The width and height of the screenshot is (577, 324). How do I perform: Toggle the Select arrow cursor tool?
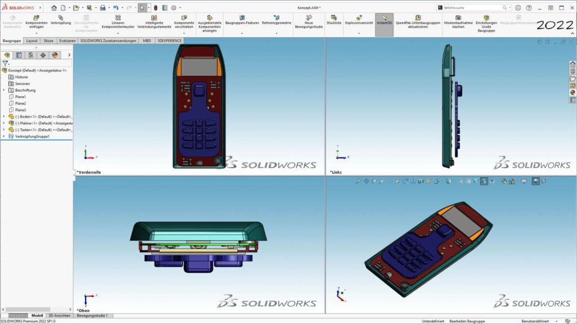pyautogui.click(x=142, y=8)
